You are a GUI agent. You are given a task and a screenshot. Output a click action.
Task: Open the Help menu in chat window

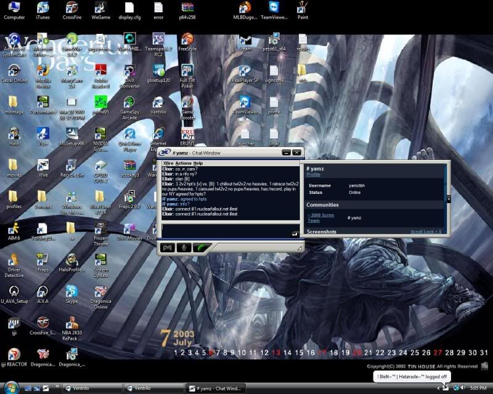(x=198, y=163)
